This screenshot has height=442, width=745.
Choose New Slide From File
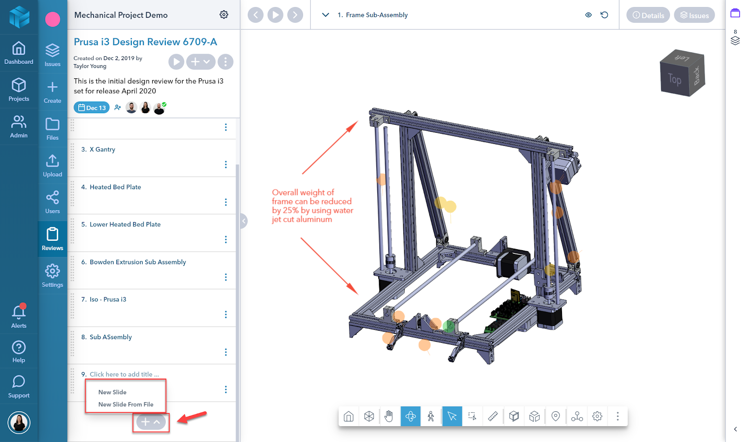pos(126,404)
